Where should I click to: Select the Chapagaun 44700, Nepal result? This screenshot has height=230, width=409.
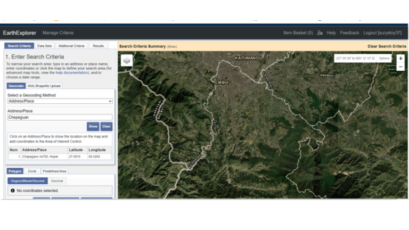40,157
